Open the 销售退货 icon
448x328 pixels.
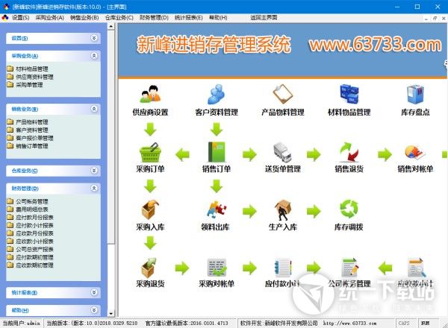349,152
